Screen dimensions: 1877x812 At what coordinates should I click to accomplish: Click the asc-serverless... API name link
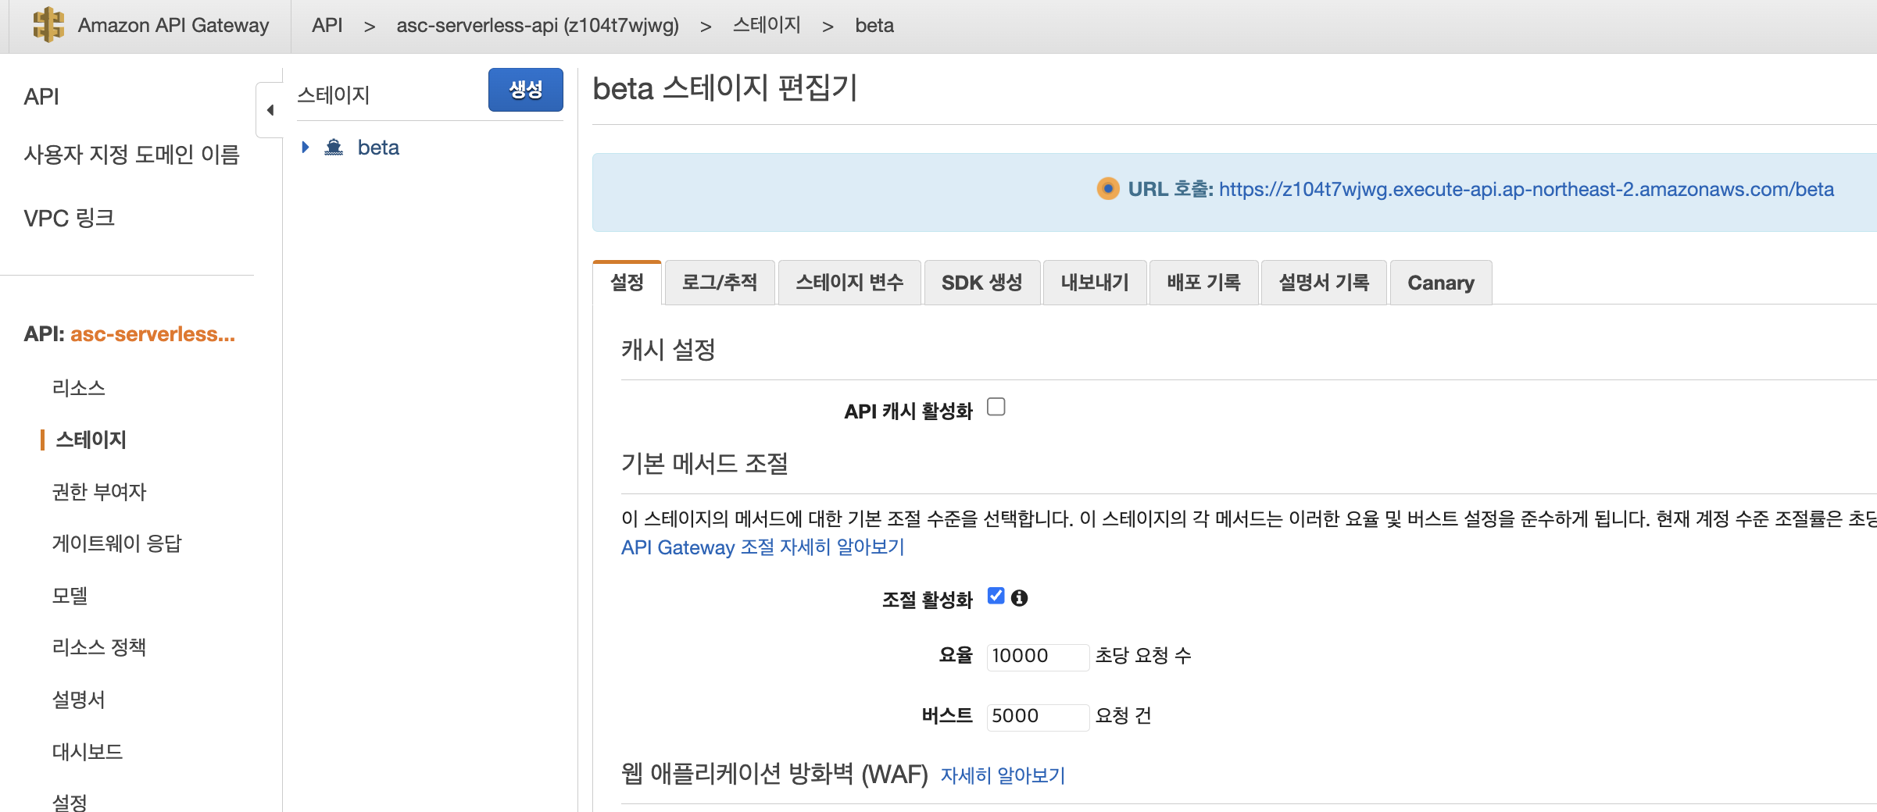tap(152, 334)
